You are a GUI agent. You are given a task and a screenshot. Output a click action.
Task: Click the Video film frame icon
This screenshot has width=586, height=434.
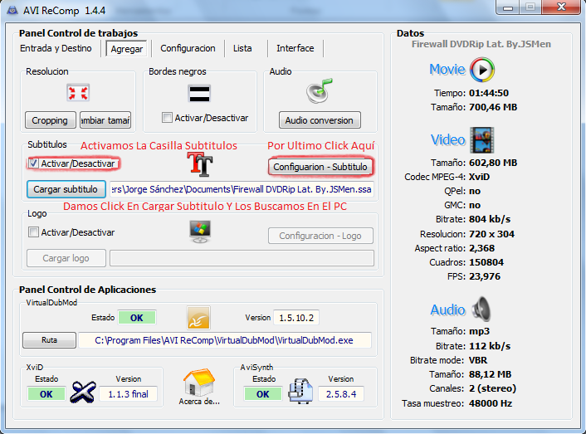(482, 140)
